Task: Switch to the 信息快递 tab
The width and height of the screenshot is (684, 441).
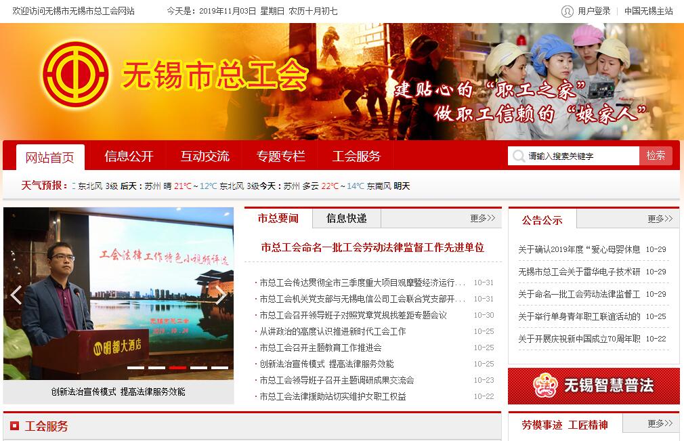Action: click(x=346, y=218)
